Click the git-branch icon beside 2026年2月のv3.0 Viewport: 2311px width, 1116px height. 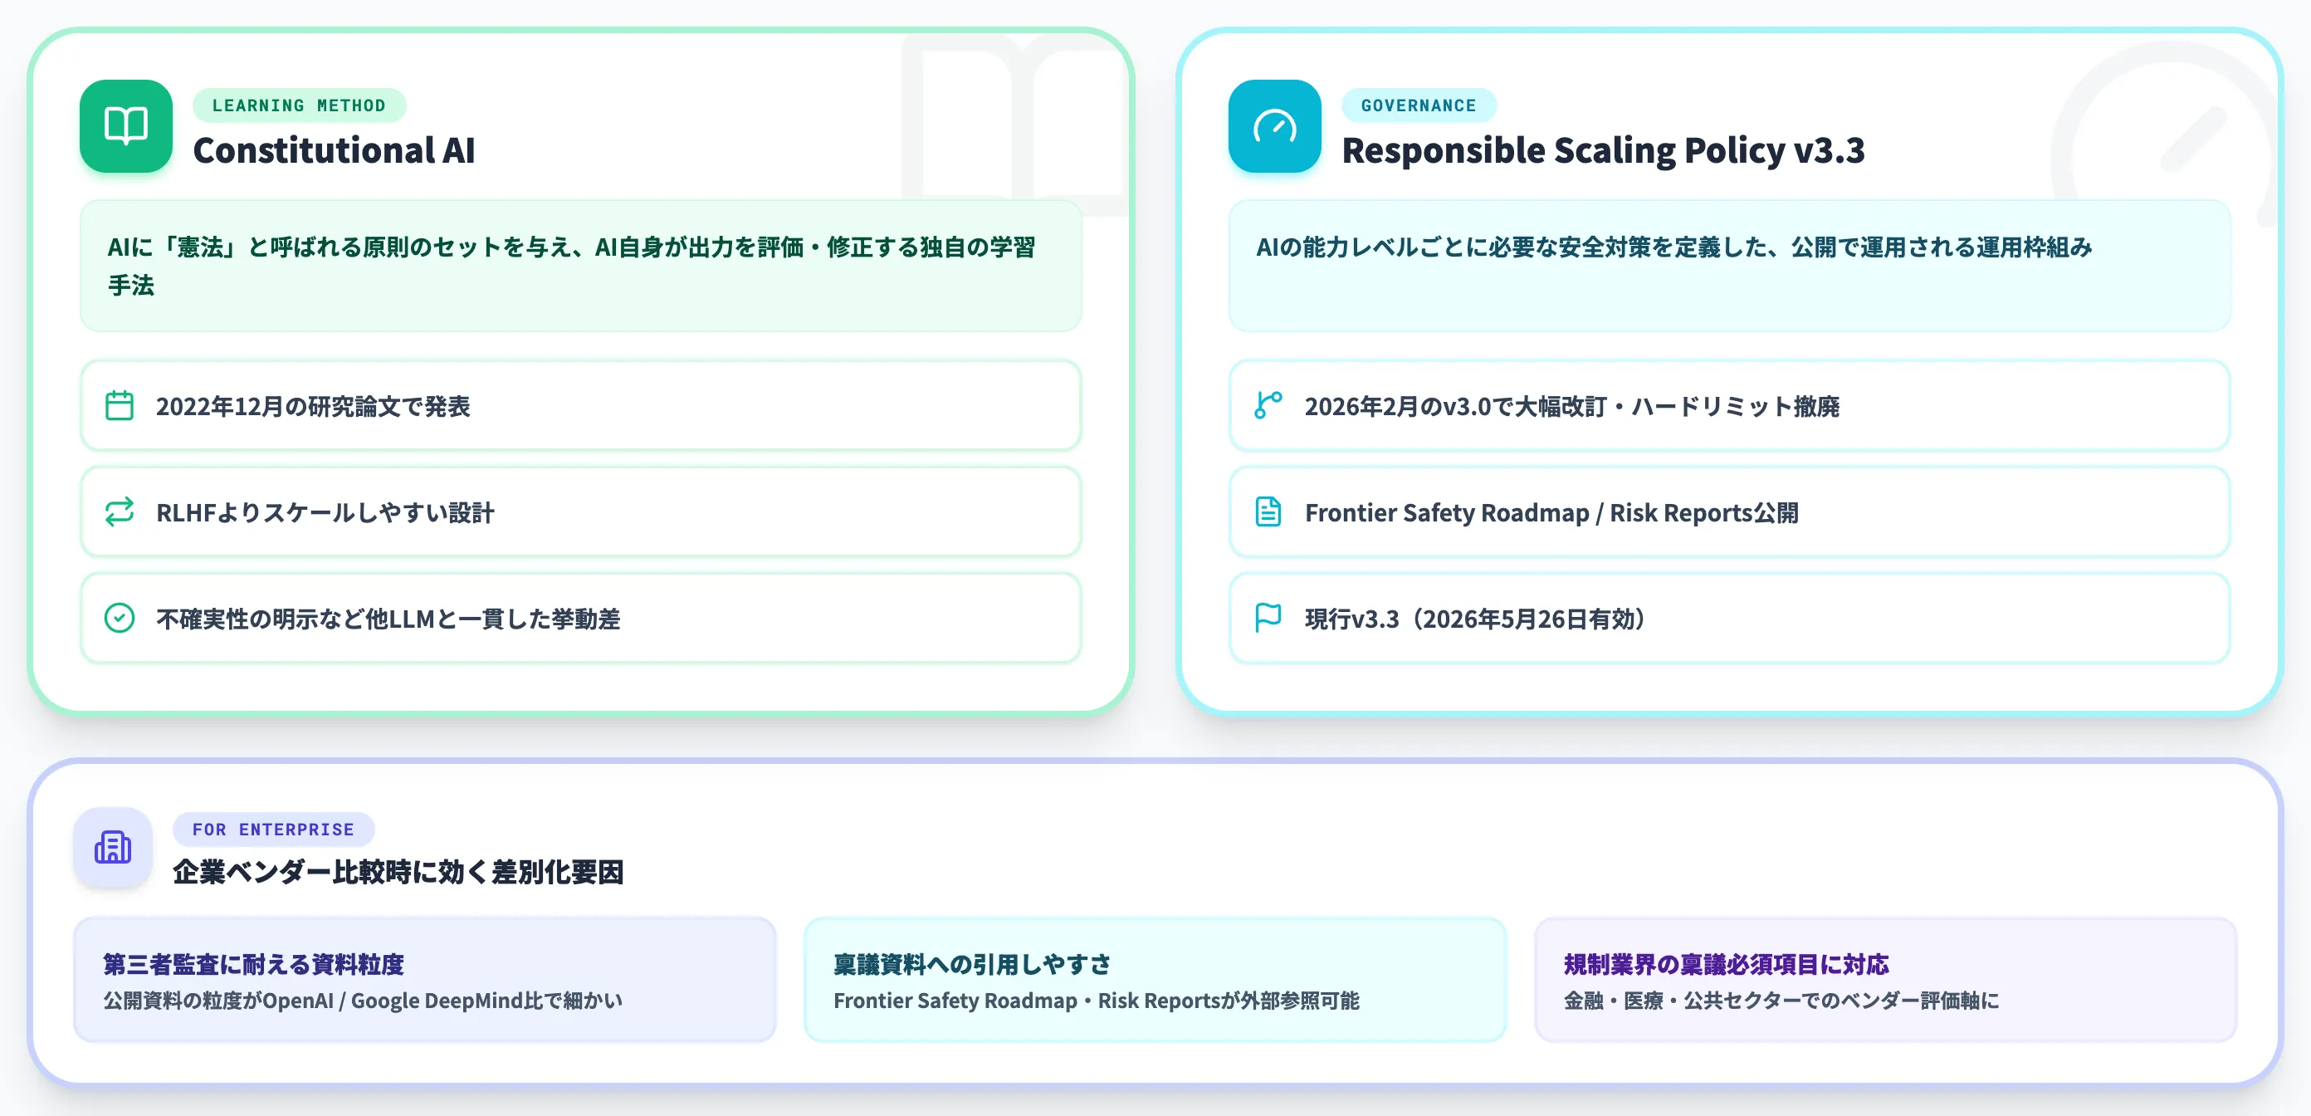pyautogui.click(x=1268, y=405)
